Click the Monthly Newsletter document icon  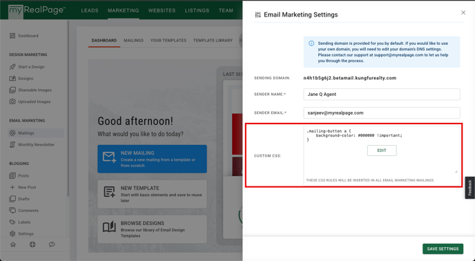click(12, 144)
